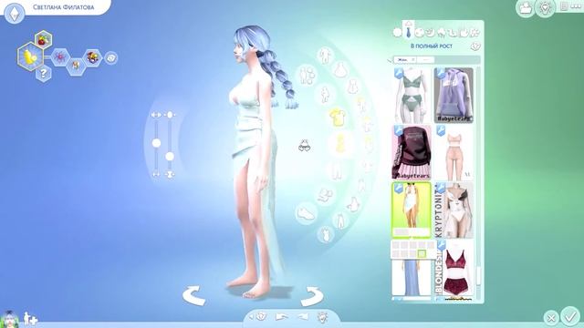Screen dimensions: 584x328
Task: Open the round likes and dislikes icon
Action: (110, 57)
